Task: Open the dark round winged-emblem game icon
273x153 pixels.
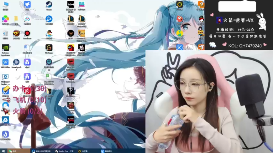Action: coord(71,33)
